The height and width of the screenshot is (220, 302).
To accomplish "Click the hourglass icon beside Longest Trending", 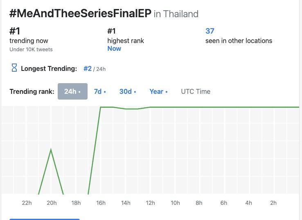I will 14,68.
